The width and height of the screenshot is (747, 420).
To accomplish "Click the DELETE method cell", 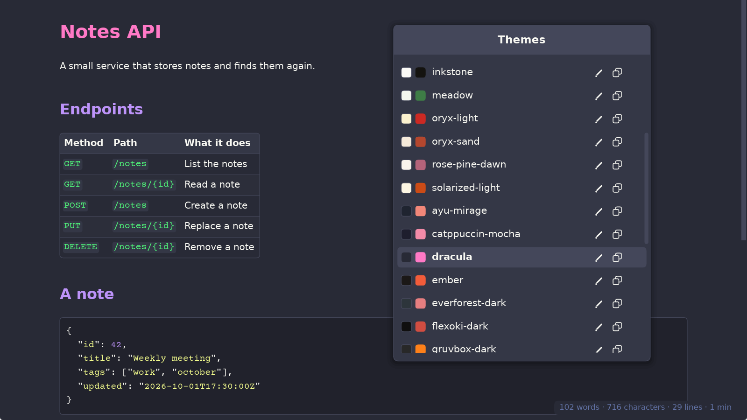I will click(x=84, y=247).
